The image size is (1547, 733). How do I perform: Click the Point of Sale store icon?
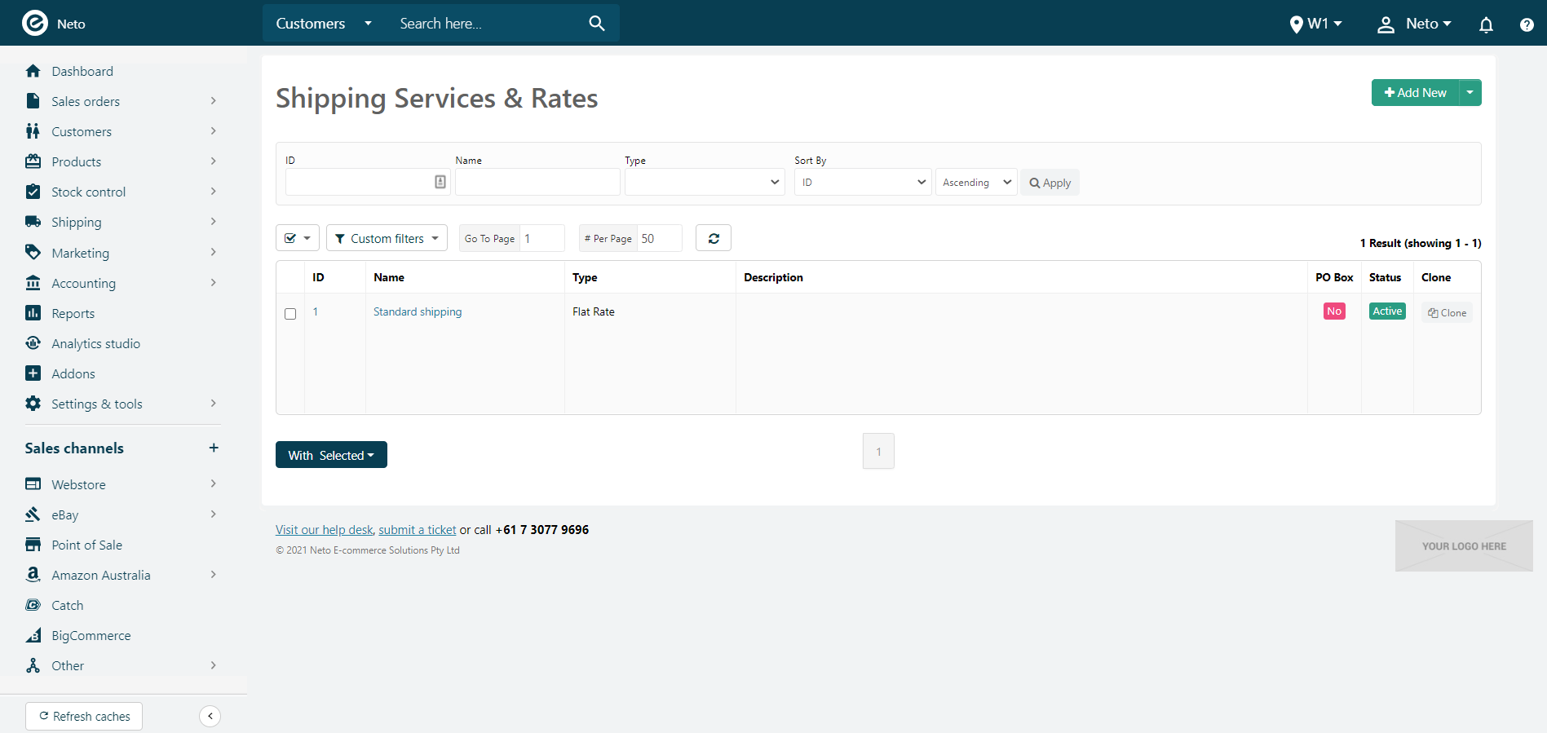tap(33, 545)
